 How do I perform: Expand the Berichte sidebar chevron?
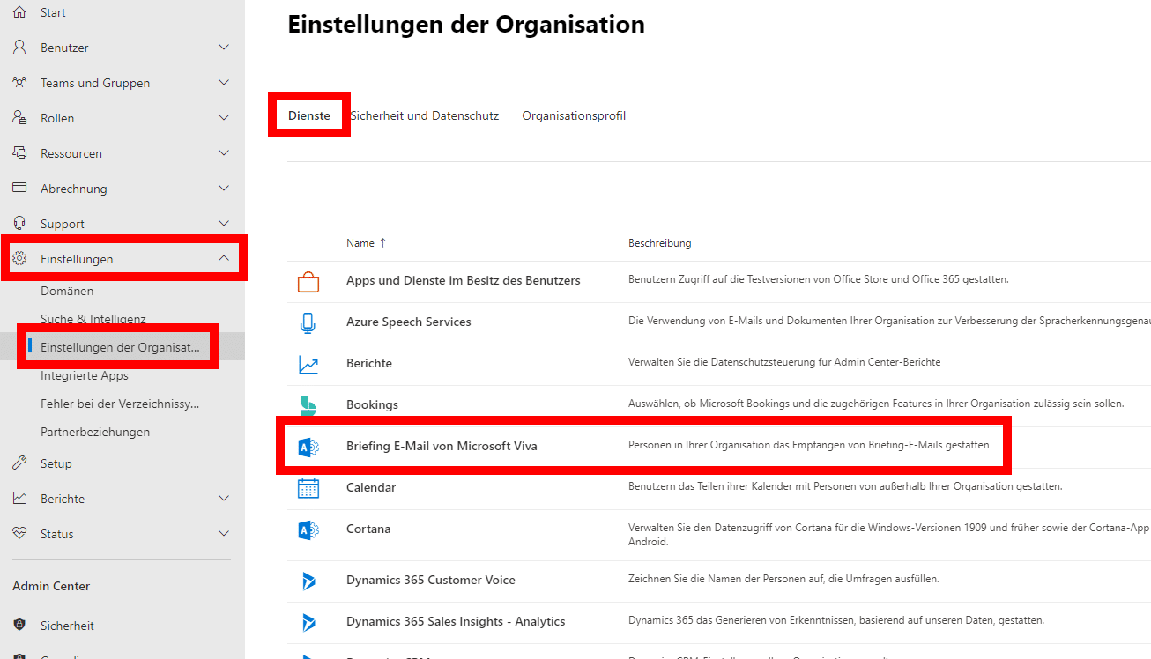224,499
